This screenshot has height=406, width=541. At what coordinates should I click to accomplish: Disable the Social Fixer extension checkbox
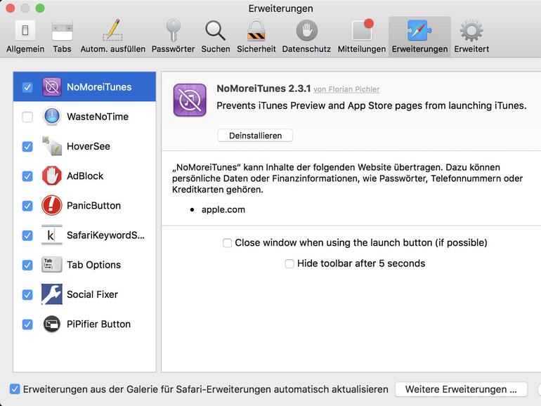27,294
